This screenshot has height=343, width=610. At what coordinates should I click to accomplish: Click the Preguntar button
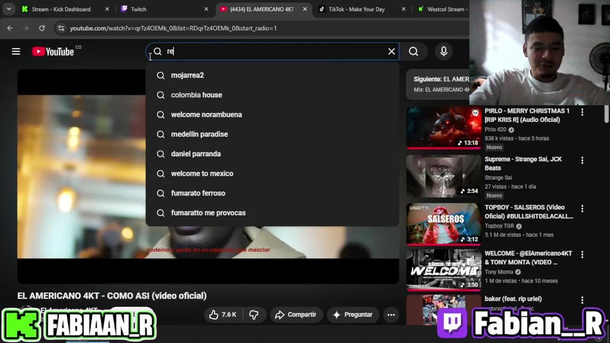[x=353, y=314]
